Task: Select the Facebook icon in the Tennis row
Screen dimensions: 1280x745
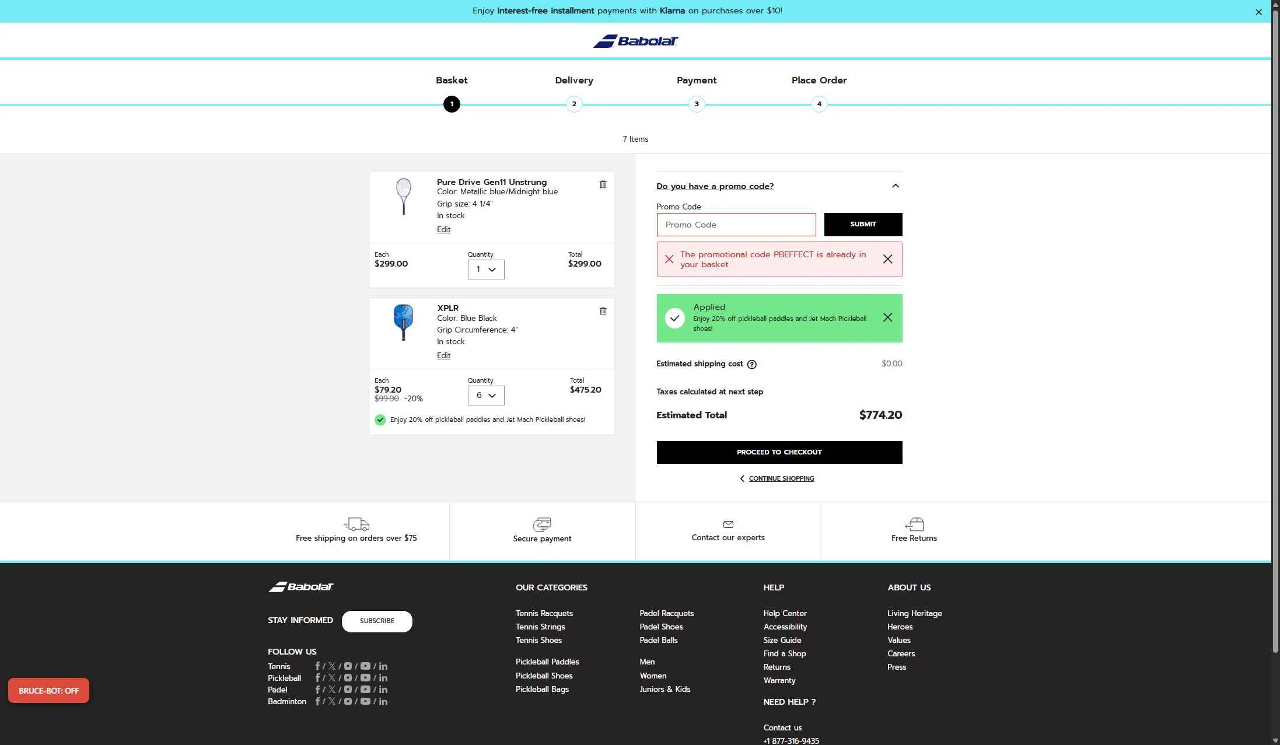Action: (318, 666)
